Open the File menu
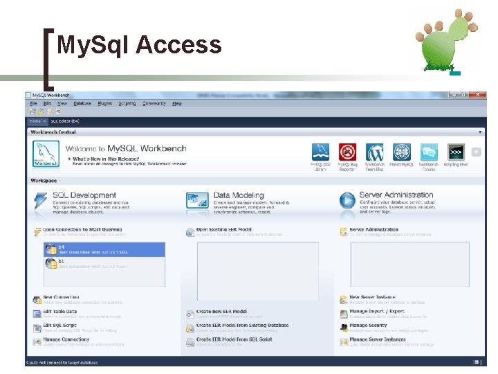Viewport: 498px width, 374px height. 33,103
